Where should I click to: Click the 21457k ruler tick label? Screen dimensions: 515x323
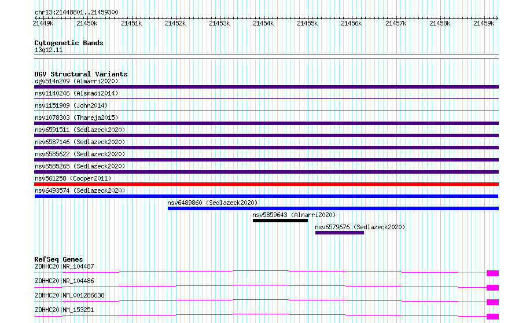click(x=396, y=23)
